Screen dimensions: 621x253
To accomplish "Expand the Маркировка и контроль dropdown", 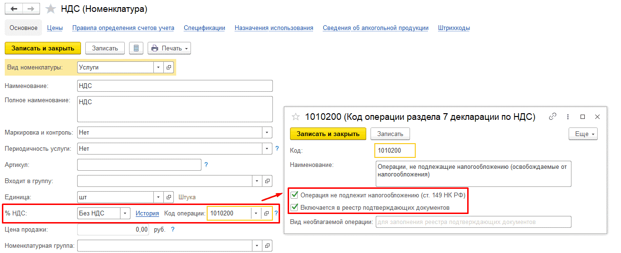I will [x=267, y=132].
